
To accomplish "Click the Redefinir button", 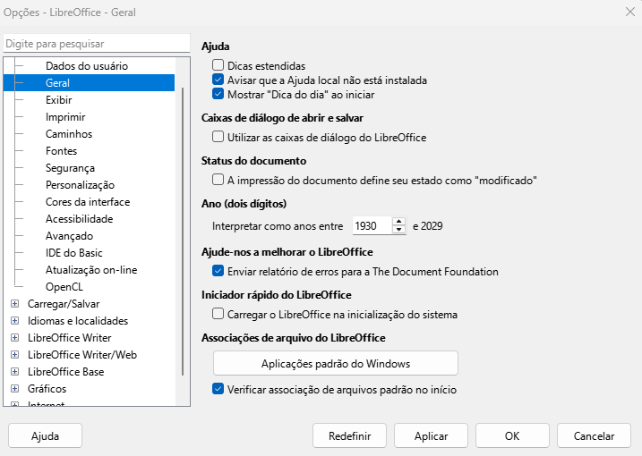I will click(350, 436).
